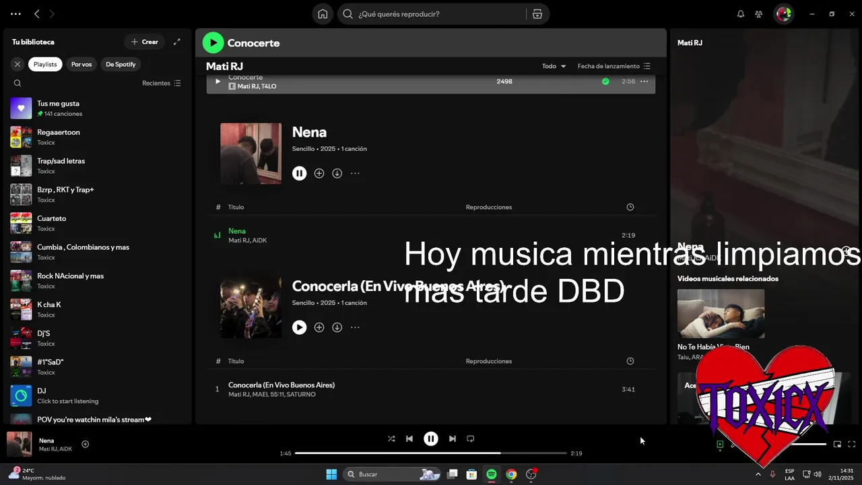Select the Nena track row

pos(431,236)
